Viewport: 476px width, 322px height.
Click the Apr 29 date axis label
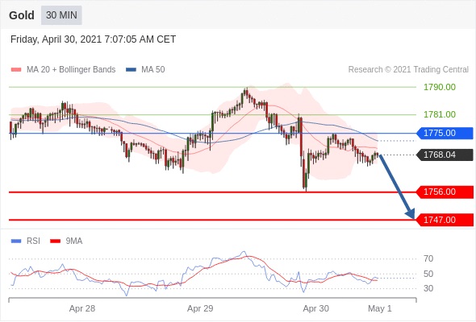point(200,308)
